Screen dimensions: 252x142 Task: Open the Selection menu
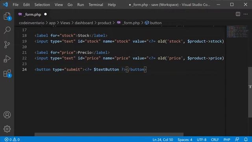coord(42,5)
